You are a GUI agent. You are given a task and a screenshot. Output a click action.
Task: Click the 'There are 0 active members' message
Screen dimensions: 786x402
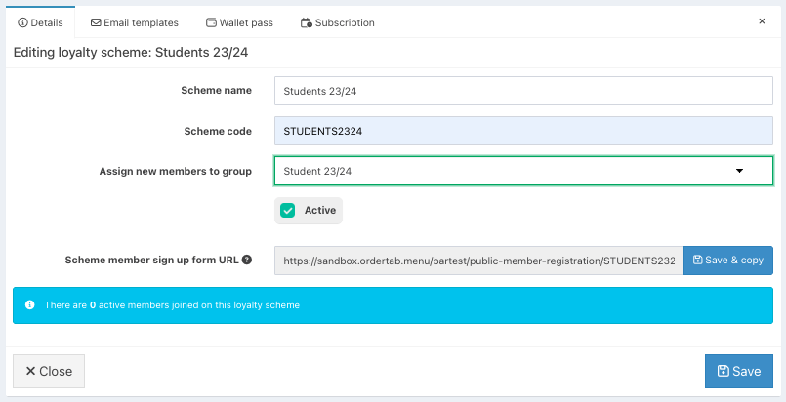coord(172,304)
